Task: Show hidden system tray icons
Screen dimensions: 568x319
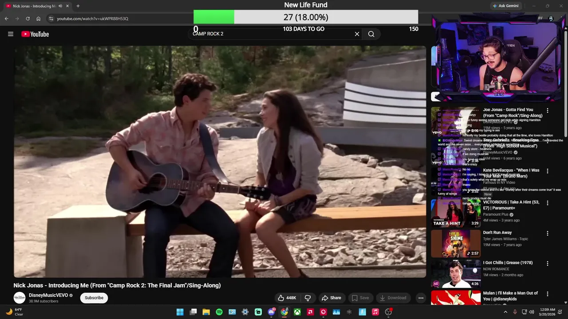Action: (505, 312)
